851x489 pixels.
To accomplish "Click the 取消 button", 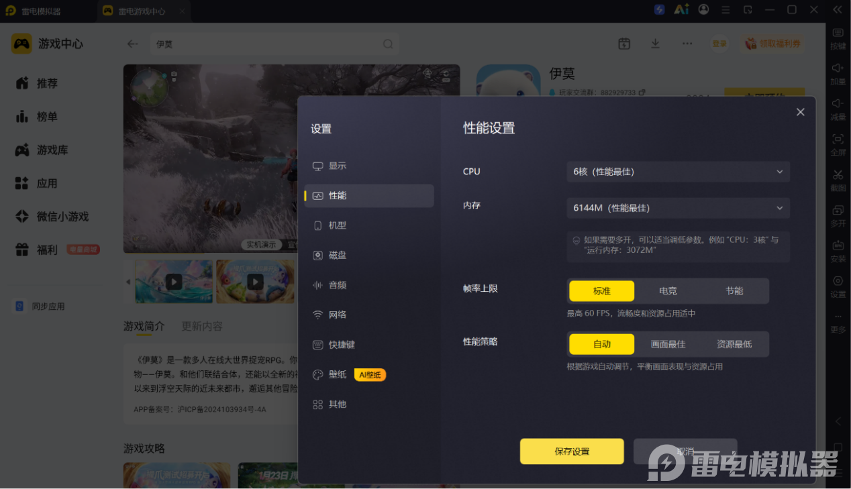I will coord(685,451).
